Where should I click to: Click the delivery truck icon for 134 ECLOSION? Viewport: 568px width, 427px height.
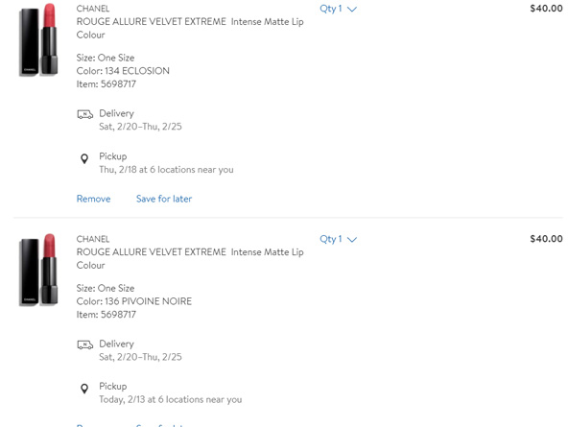coord(85,114)
